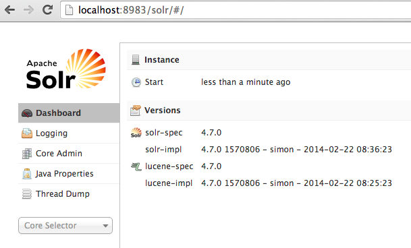Select the Start label
Viewport: 411px width, 248px height.
pyautogui.click(x=154, y=82)
